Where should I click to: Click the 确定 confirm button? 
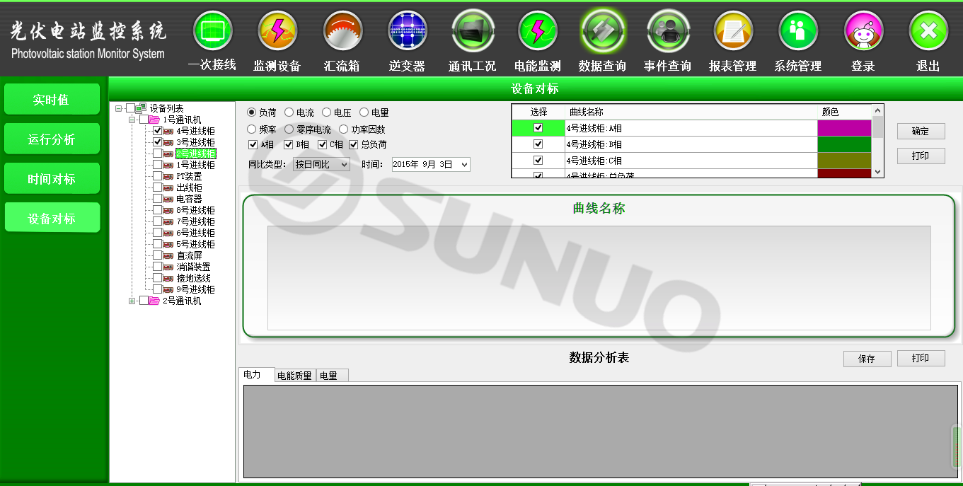(x=921, y=132)
